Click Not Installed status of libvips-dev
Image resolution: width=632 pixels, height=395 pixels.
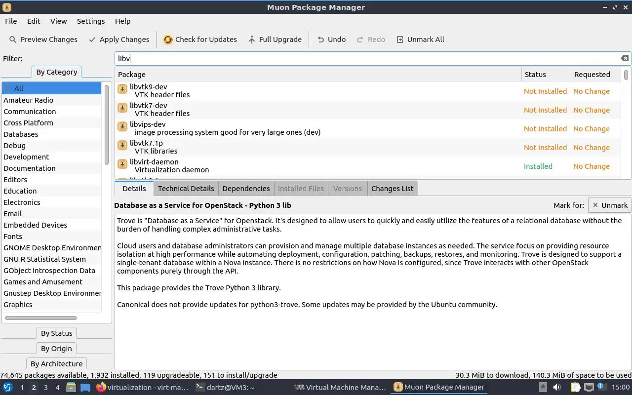(x=545, y=129)
